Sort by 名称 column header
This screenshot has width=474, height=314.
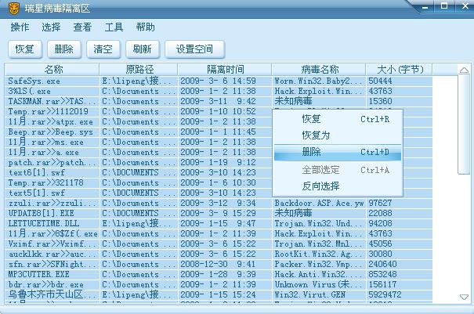click(52, 70)
